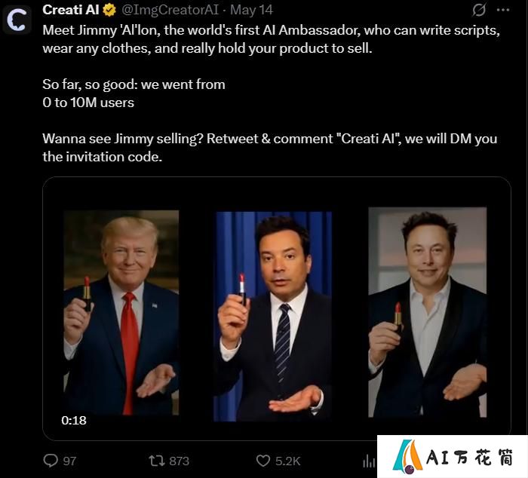Click the 873 retweets count
This screenshot has height=478, width=528.
tap(180, 461)
